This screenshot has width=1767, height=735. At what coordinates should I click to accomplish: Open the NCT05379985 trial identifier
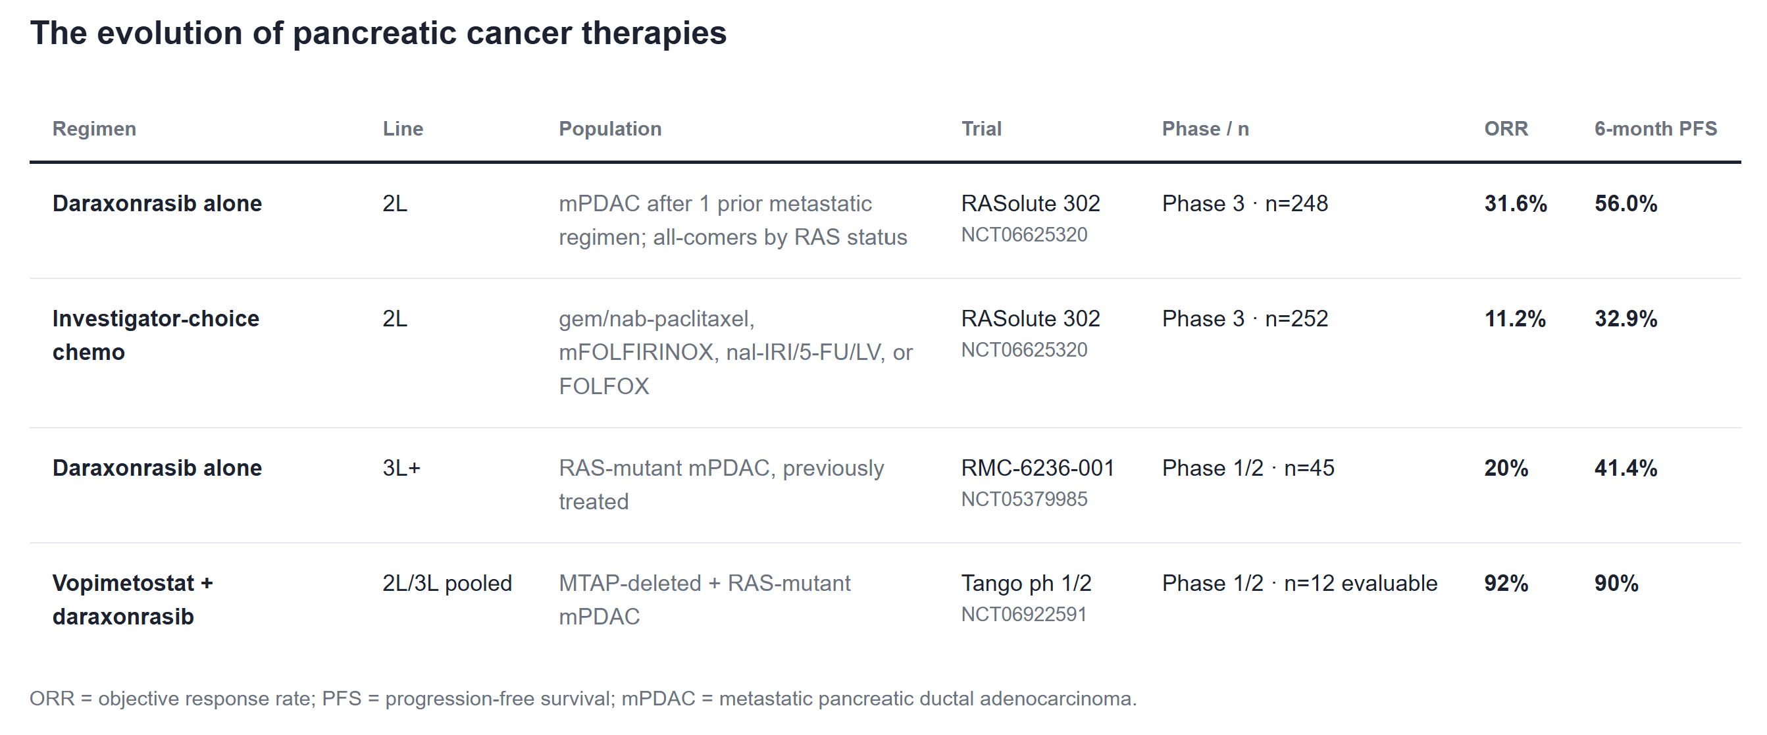click(1023, 499)
